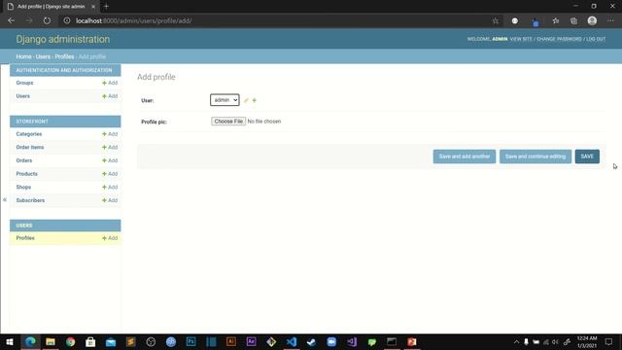Open Profiles in the Users section
The width and height of the screenshot is (622, 350).
(25, 238)
